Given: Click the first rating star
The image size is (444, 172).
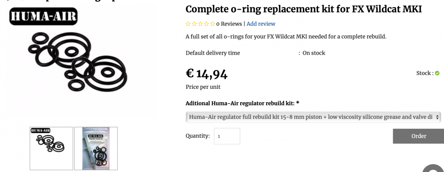Looking at the screenshot, I should (188, 24).
